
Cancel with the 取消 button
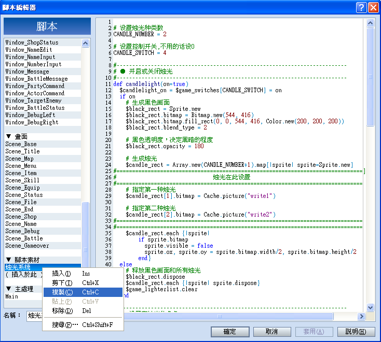tap(272, 332)
